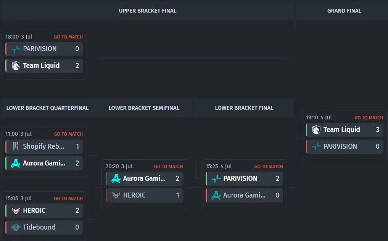Open GO TO MATCH for the 11:00 3 Jul match

coord(68,134)
